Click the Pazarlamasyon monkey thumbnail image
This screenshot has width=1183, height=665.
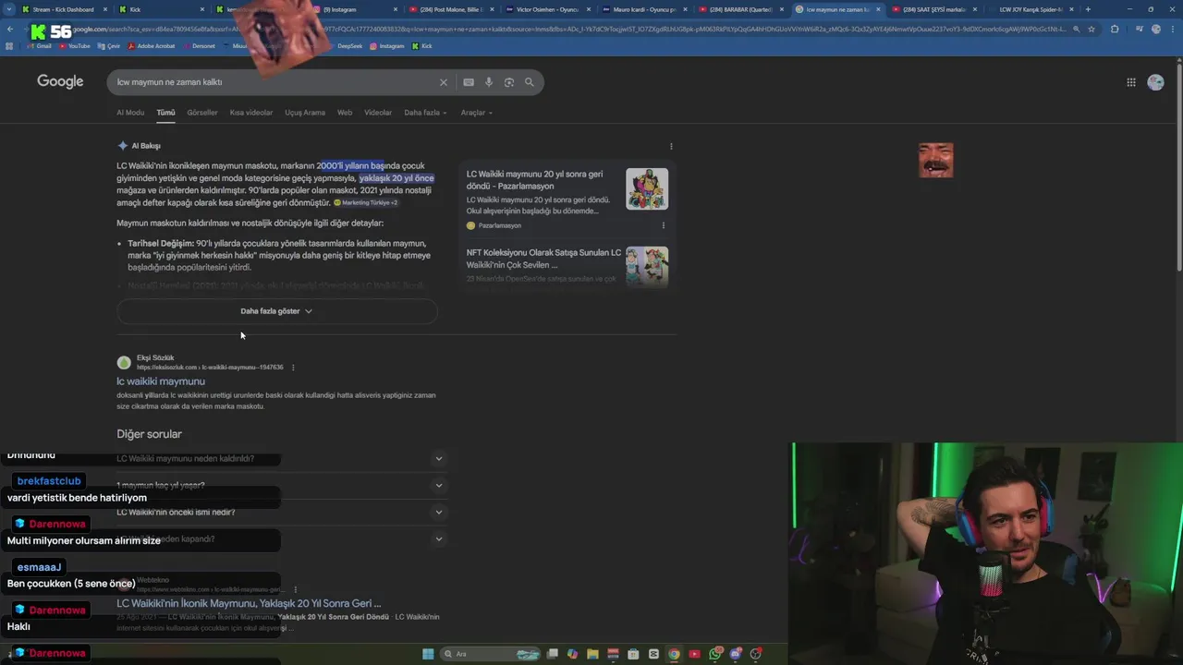647,188
